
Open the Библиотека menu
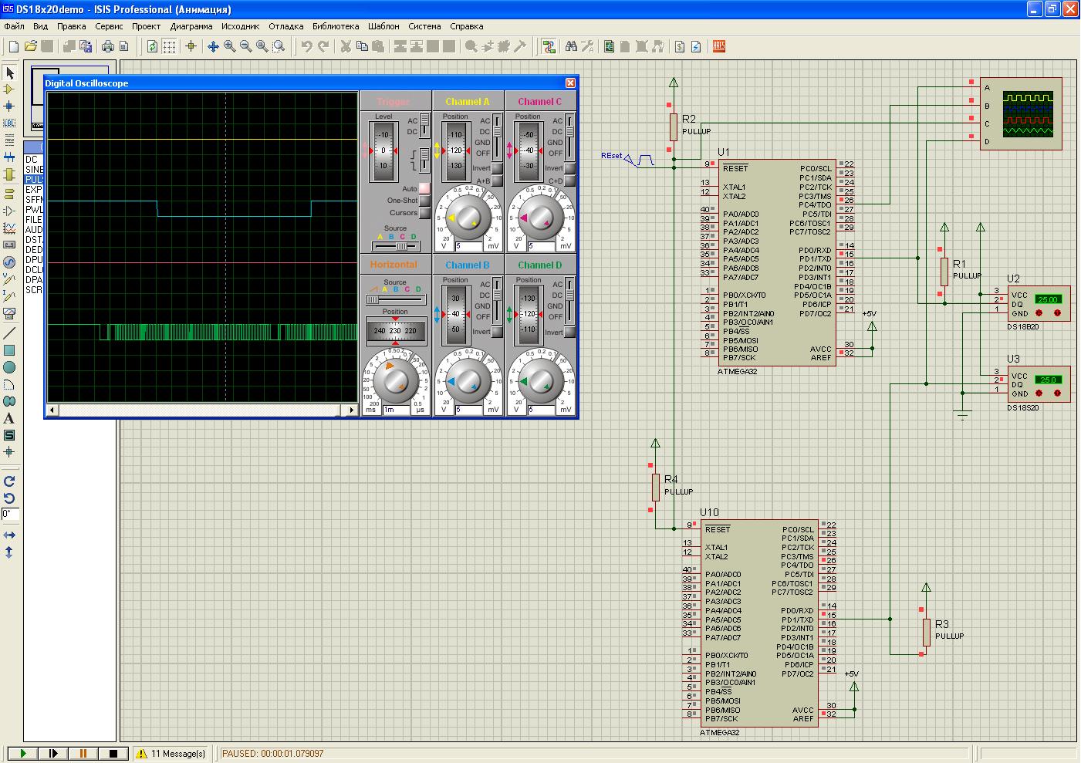point(336,26)
